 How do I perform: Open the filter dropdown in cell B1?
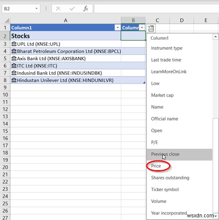[x=142, y=28]
